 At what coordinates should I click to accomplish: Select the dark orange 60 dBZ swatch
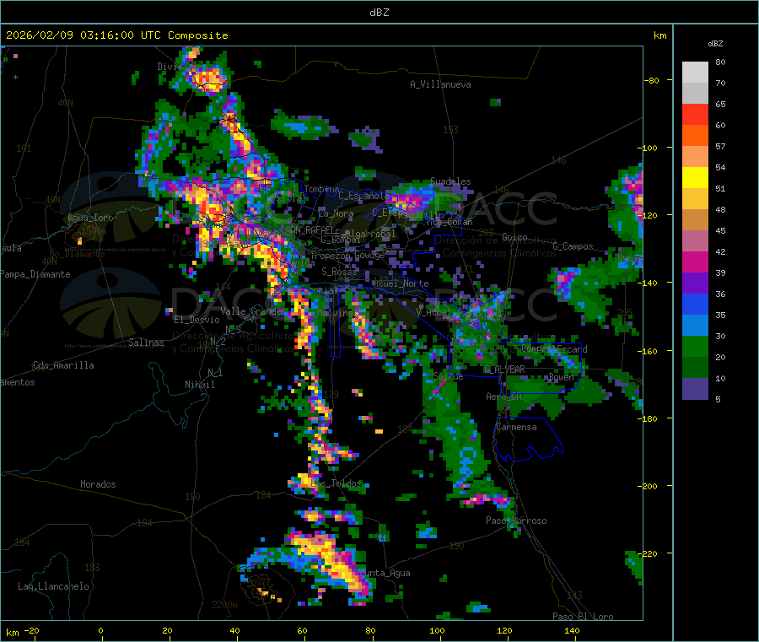(695, 135)
